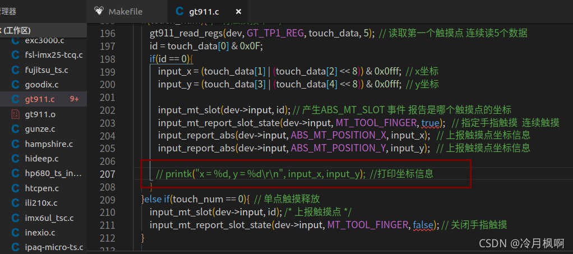Select the gt911.c editor tab
Screen dimensions: 573x254
point(207,11)
